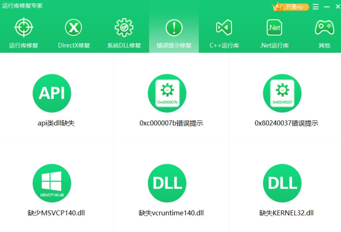Open 缺少MSVCP140.dll text link

click(x=56, y=213)
